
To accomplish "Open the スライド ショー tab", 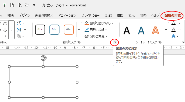I will [x=90, y=15].
